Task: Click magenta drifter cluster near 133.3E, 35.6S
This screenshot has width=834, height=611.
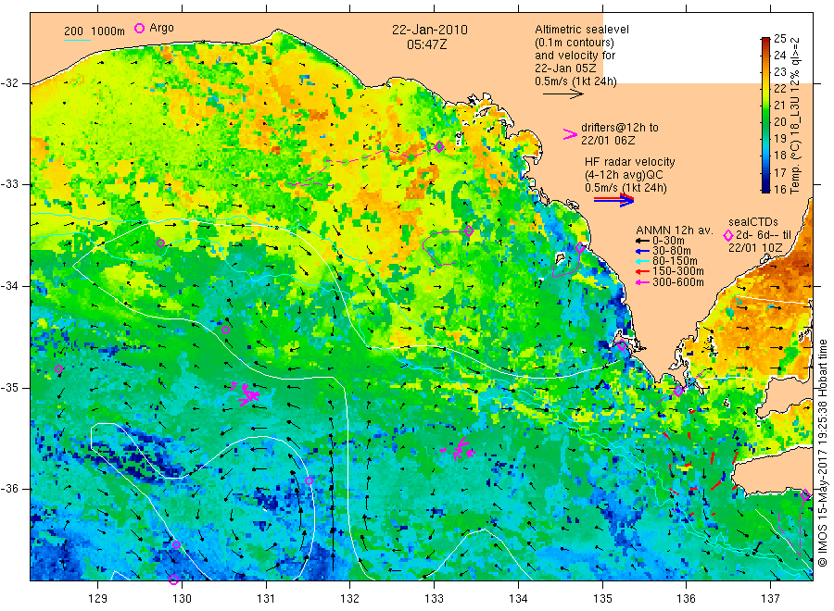Action: pyautogui.click(x=460, y=450)
